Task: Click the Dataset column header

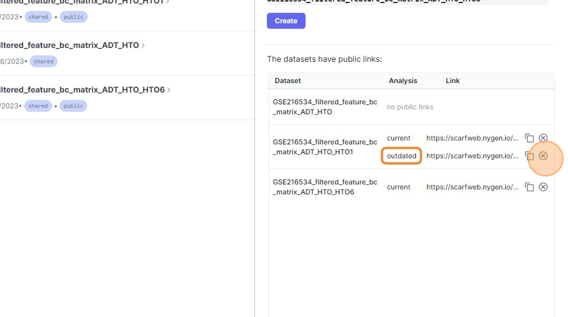Action: click(288, 81)
